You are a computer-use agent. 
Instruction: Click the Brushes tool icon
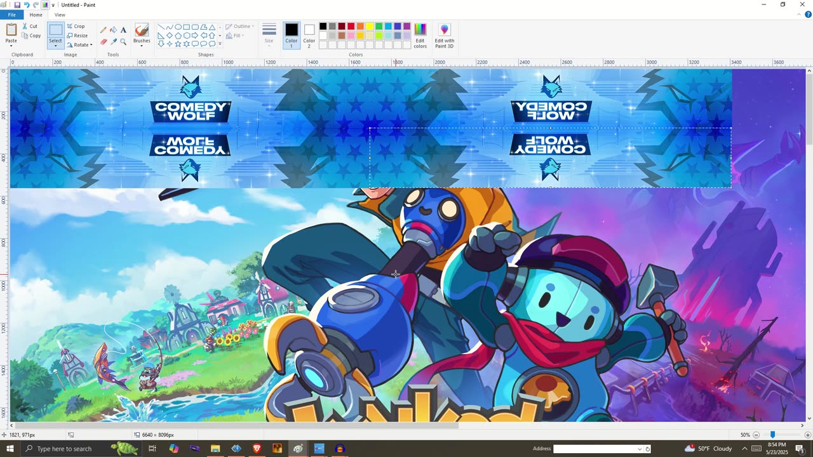tap(142, 30)
